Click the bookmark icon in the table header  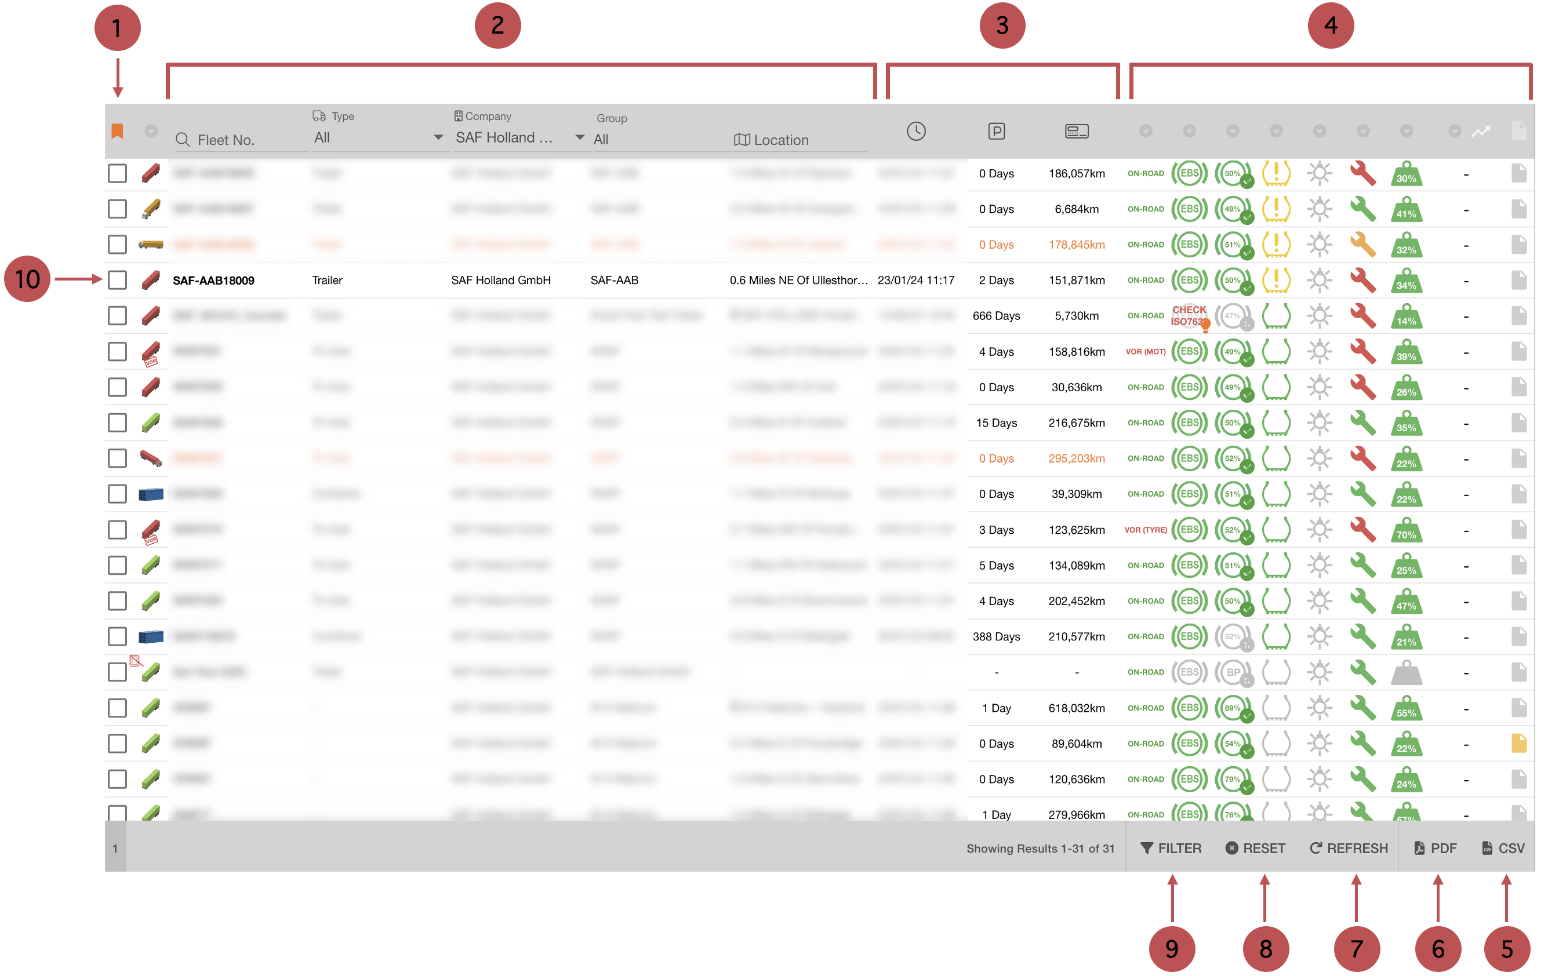[118, 130]
